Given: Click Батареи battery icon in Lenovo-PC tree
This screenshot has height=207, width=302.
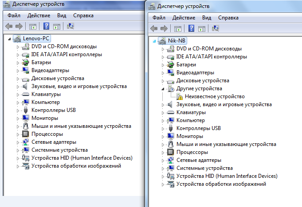Looking at the screenshot, I should click(x=25, y=62).
